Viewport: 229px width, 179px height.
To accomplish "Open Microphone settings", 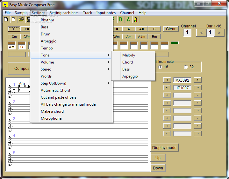I will (71, 118).
